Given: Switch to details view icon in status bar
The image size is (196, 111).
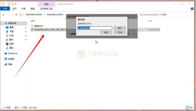Looking at the screenshot, I should (x=188, y=107).
